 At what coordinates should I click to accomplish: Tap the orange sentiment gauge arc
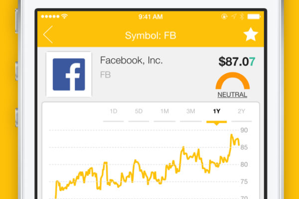pyautogui.click(x=232, y=81)
